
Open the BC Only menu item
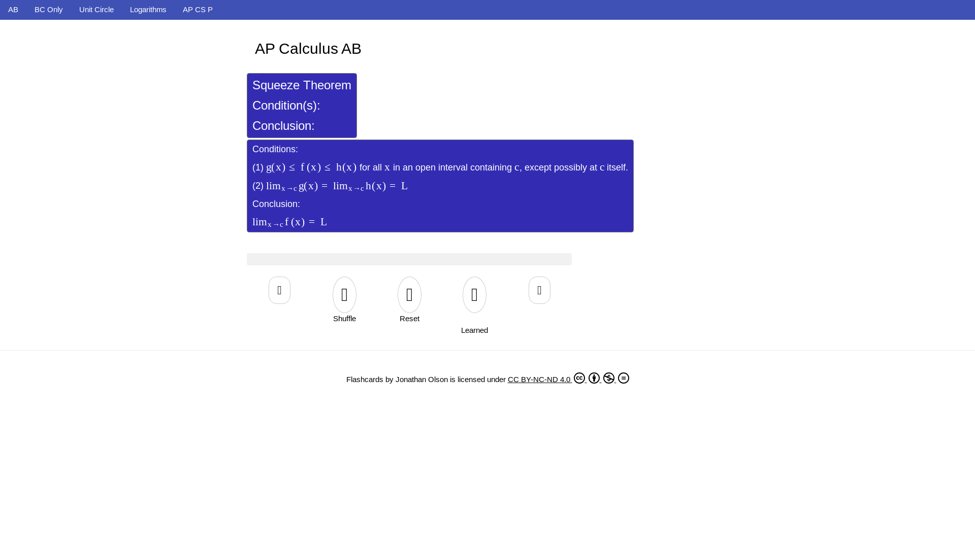(x=49, y=10)
